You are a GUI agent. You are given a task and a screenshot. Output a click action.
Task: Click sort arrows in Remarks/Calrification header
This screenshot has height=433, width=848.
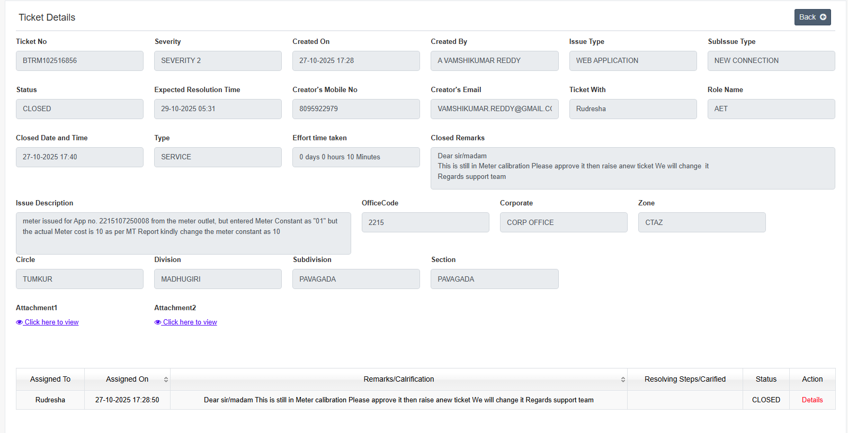click(x=623, y=380)
